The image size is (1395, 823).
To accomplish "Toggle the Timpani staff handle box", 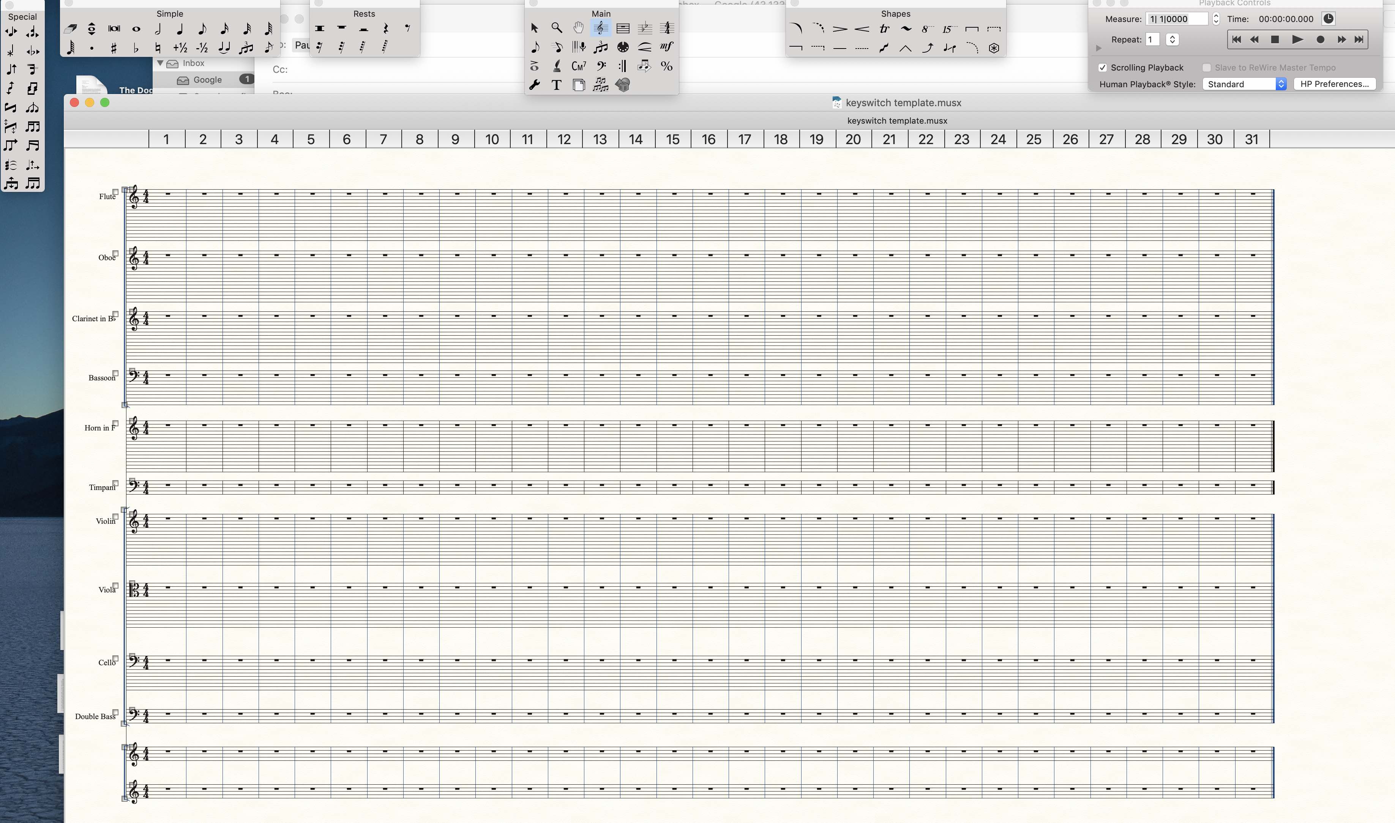I will 115,483.
